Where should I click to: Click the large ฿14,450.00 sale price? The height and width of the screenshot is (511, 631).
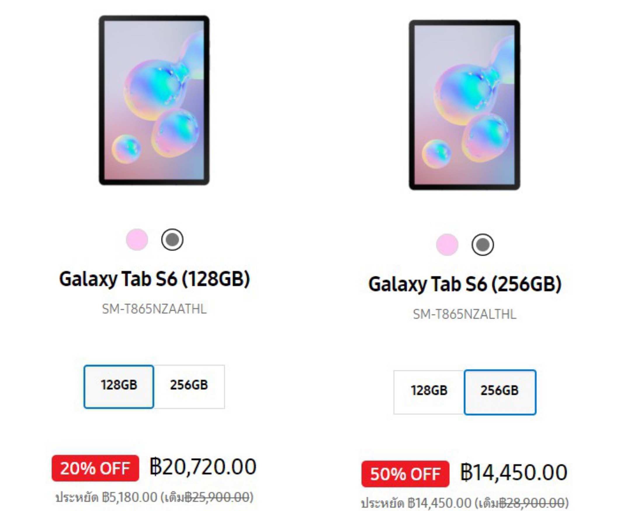click(514, 472)
